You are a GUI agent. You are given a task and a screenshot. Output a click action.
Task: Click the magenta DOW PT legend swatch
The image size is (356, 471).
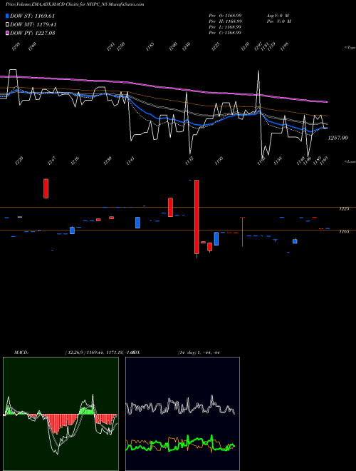[x=7, y=33]
